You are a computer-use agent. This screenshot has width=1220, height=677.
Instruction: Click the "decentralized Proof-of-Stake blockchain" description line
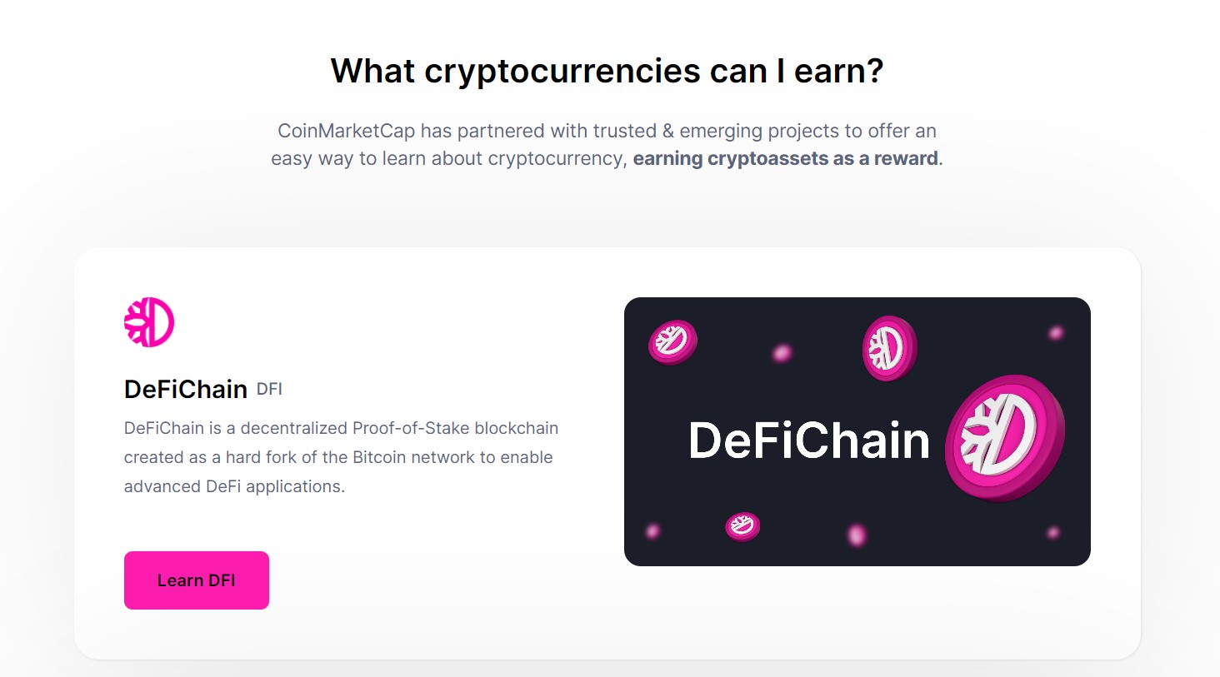[x=342, y=428]
